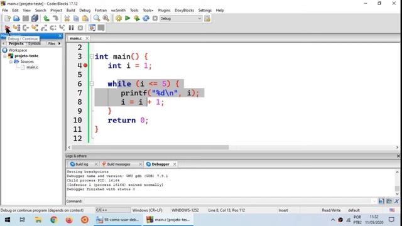Open build target dialog icon
402x226 pixels.
[207, 18]
